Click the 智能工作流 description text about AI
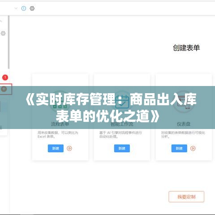 120,134
